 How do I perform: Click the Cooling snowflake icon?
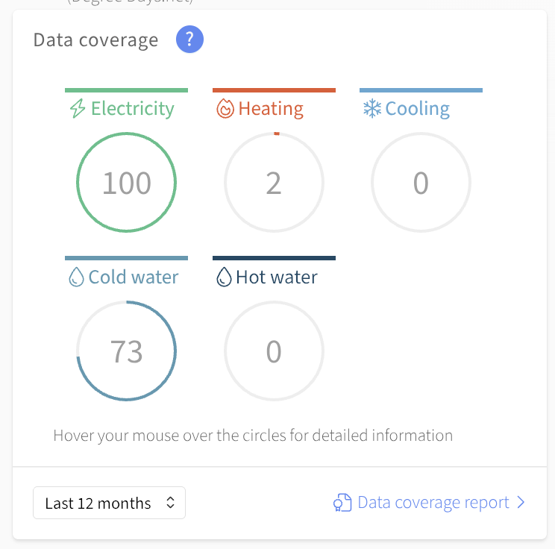tap(372, 108)
